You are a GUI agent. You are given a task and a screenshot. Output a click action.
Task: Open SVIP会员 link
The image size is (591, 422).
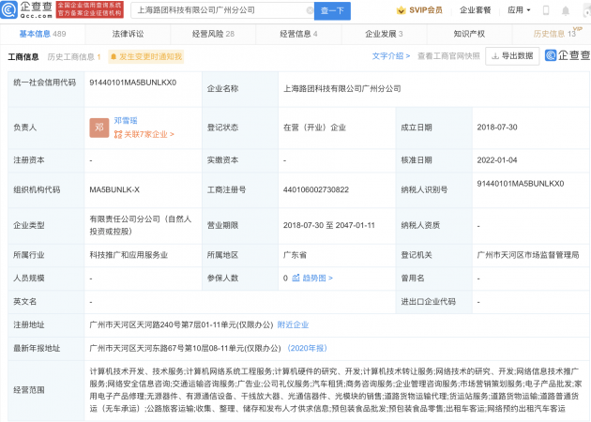[x=419, y=10]
